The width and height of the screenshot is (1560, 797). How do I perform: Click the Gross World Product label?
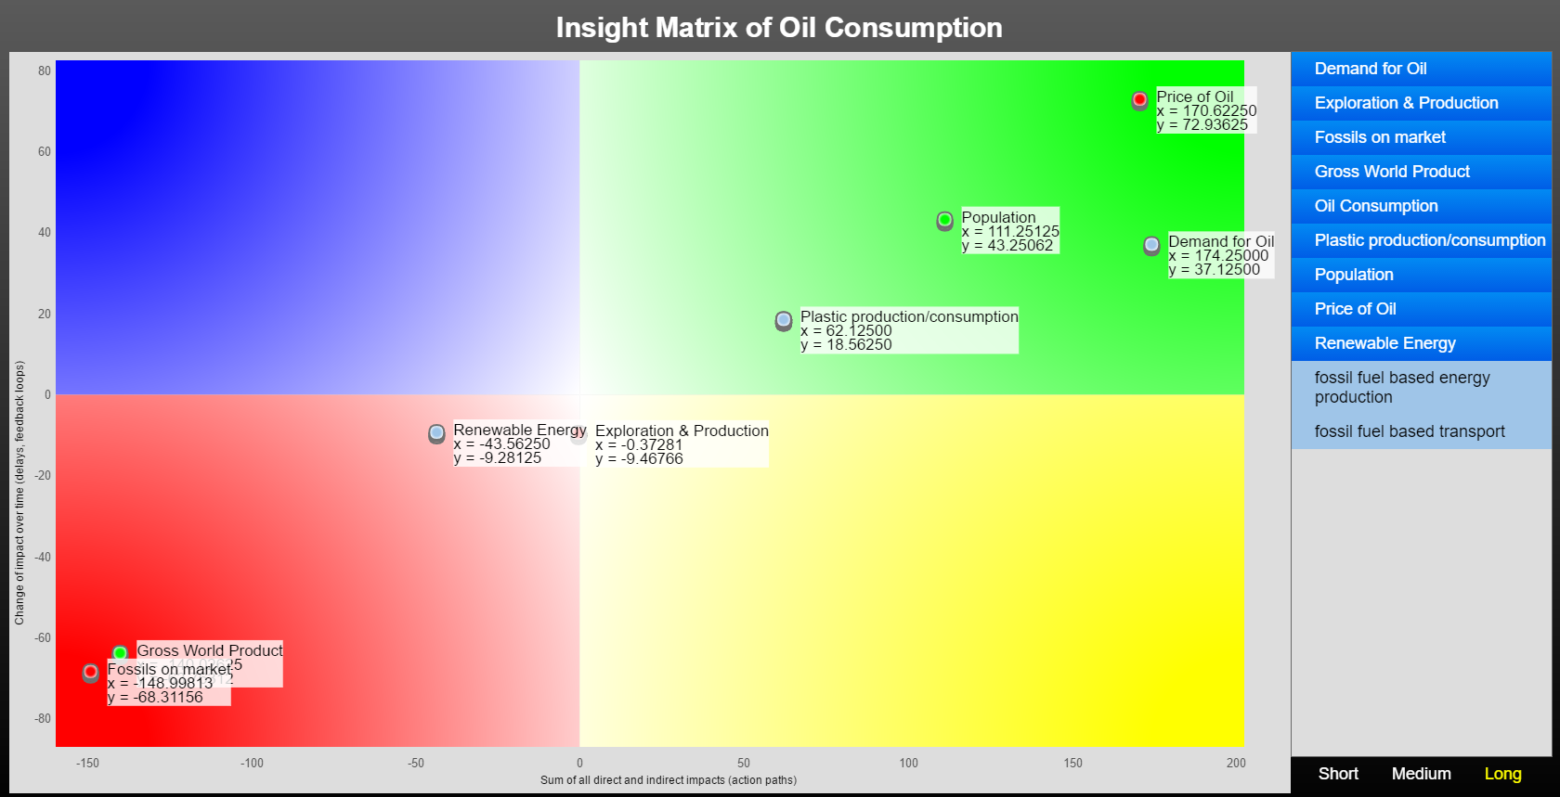(x=210, y=650)
